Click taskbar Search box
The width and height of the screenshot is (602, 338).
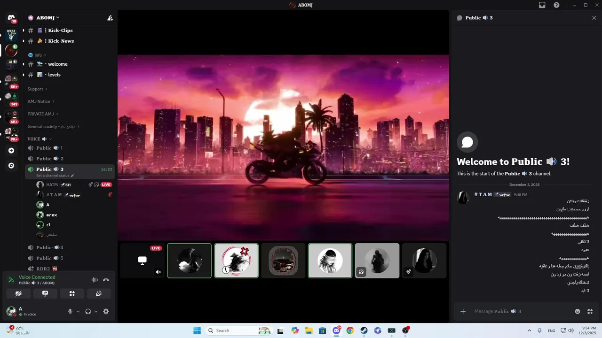pos(238,330)
